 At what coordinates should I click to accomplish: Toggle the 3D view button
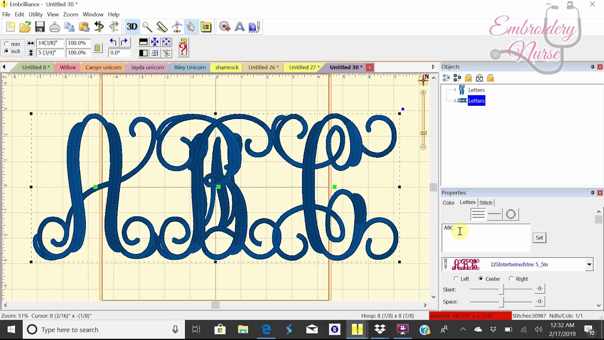pyautogui.click(x=132, y=27)
